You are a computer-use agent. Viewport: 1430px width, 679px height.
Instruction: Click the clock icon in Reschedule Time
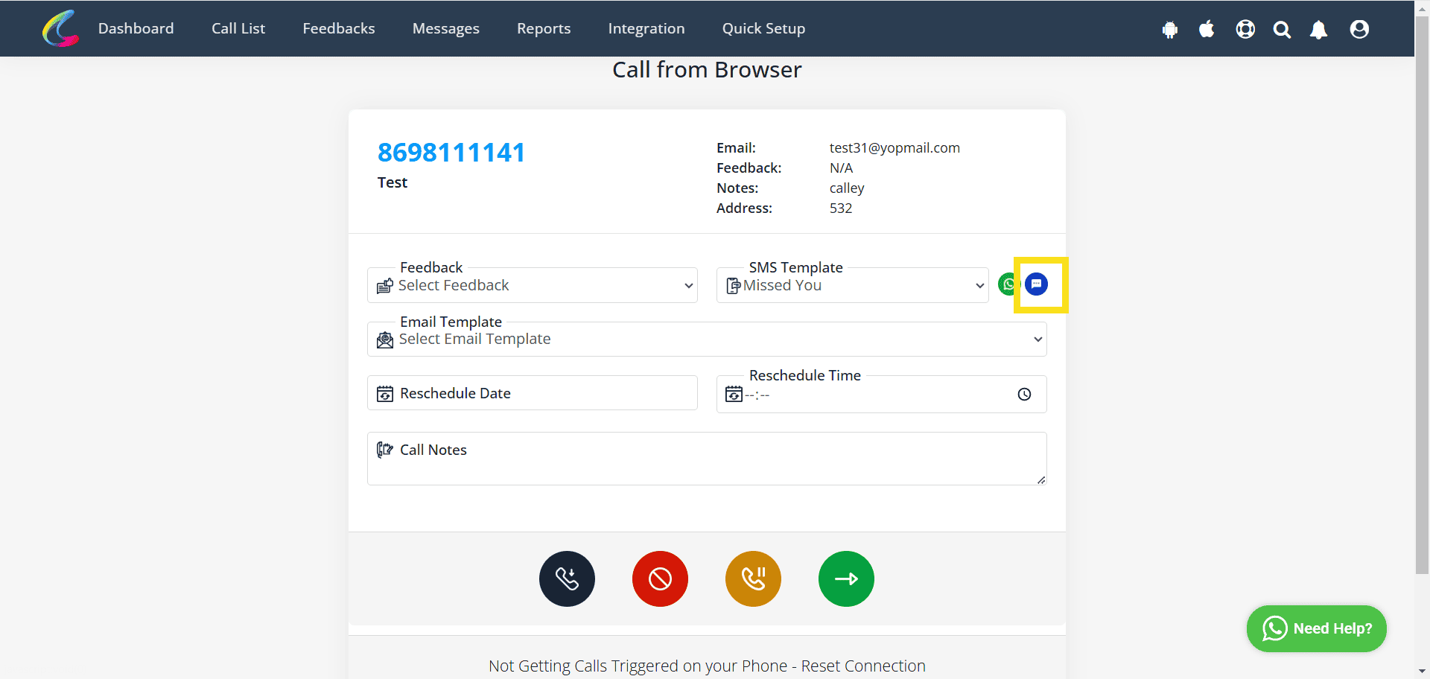tap(1025, 395)
